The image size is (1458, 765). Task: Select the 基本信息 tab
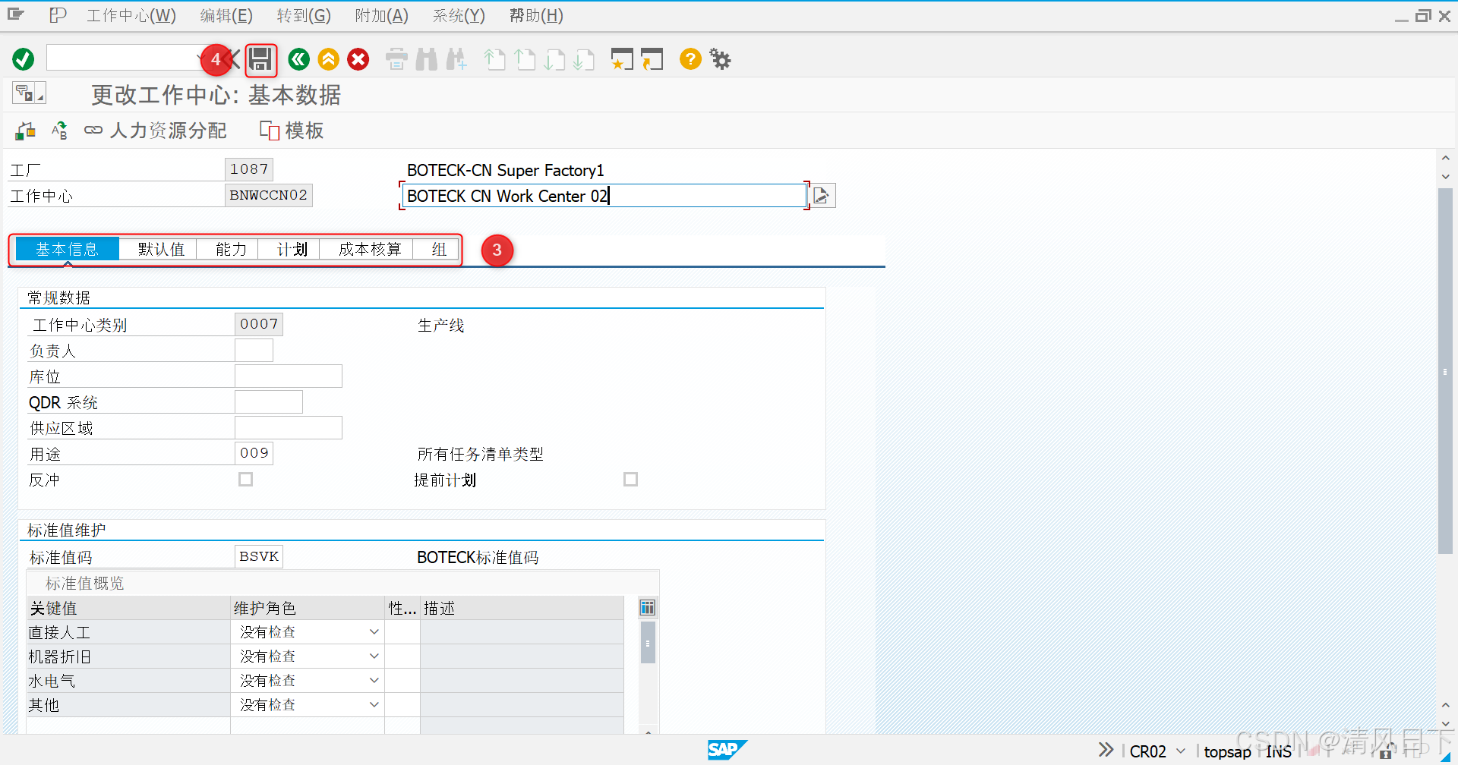(x=67, y=250)
